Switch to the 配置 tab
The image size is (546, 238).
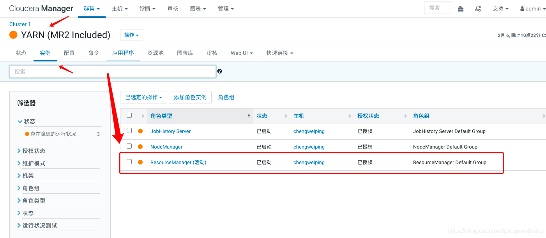(69, 52)
